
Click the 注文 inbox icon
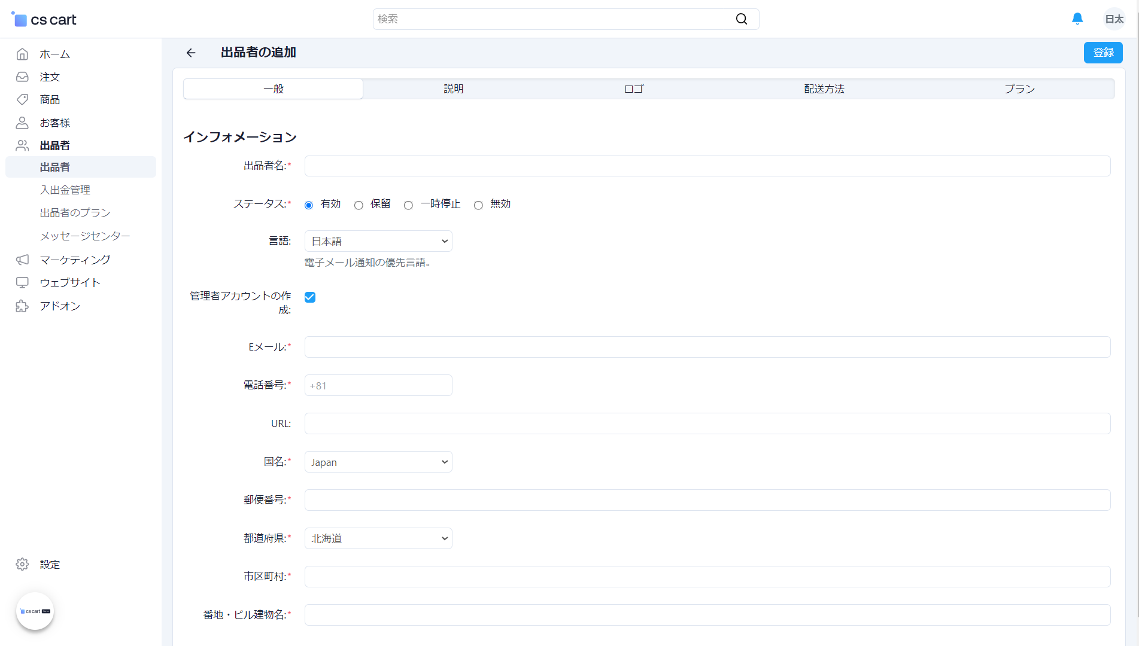pyautogui.click(x=22, y=77)
